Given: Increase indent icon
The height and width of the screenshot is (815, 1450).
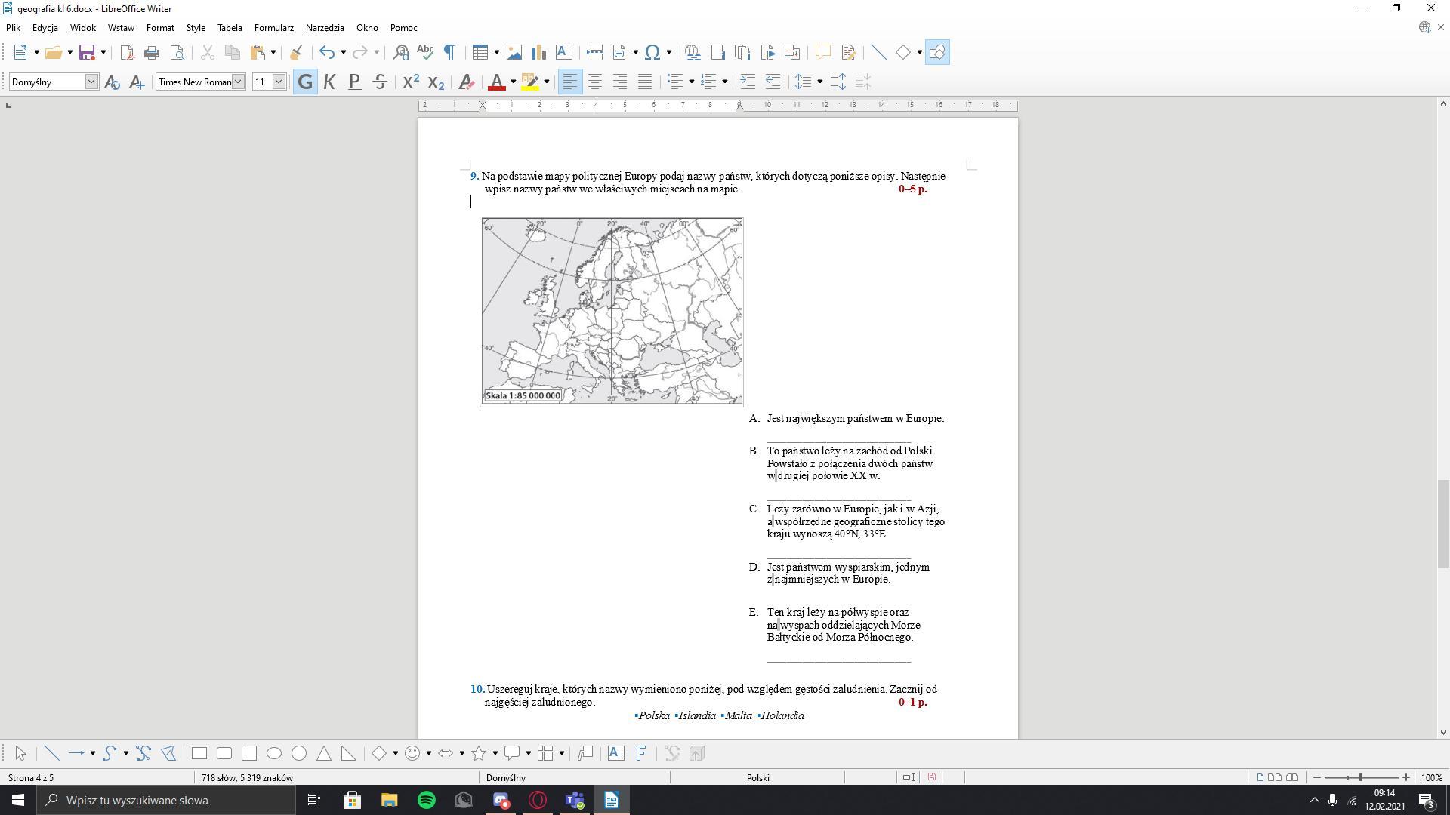Looking at the screenshot, I should (748, 81).
